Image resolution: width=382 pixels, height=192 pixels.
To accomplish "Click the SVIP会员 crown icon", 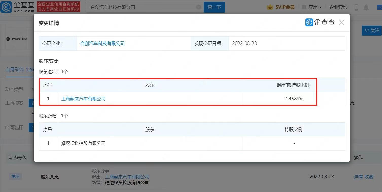I will (270, 7).
